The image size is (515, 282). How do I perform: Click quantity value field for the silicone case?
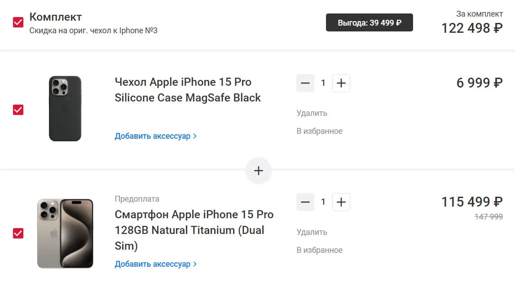click(323, 83)
